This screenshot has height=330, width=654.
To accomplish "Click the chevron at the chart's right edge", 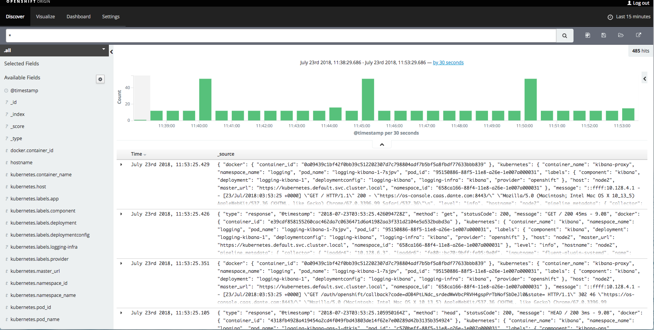I will click(x=644, y=79).
